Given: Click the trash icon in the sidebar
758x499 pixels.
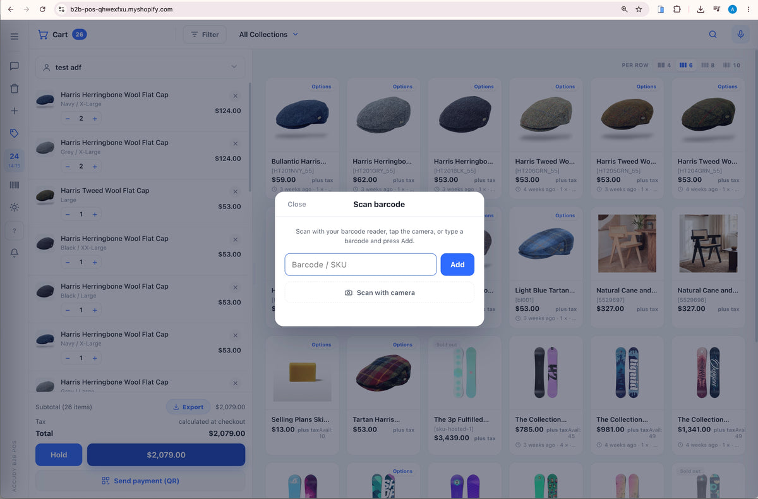Looking at the screenshot, I should point(14,88).
